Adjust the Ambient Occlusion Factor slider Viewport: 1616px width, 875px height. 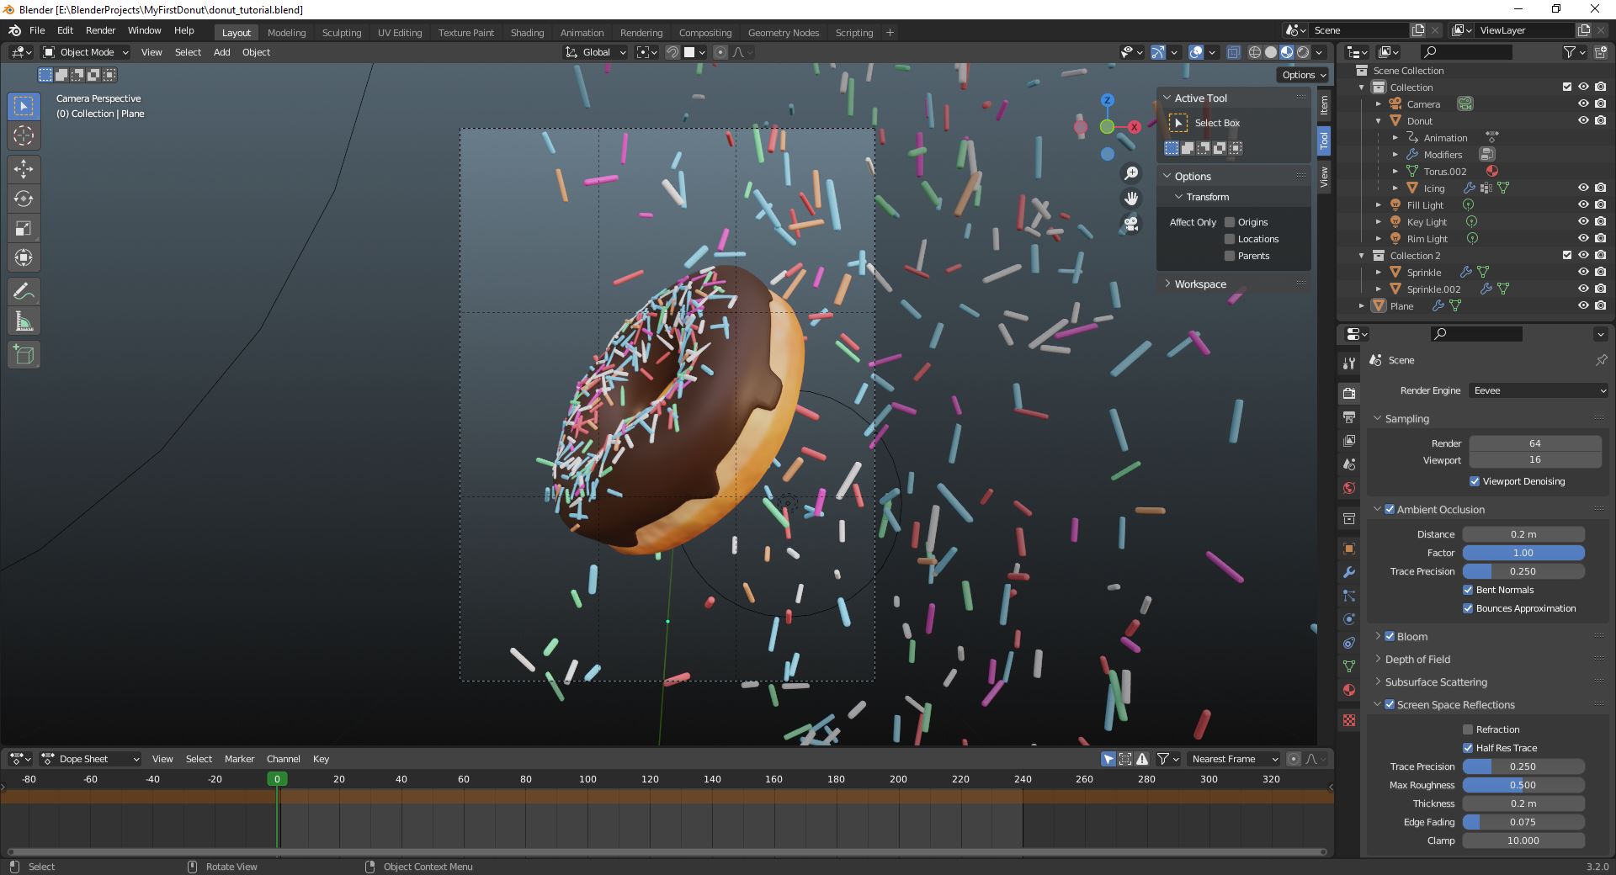click(1523, 553)
